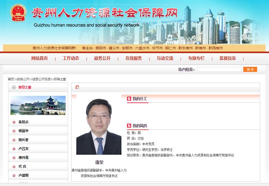Select the 领导之窗 sidebar heading

pos(25,87)
